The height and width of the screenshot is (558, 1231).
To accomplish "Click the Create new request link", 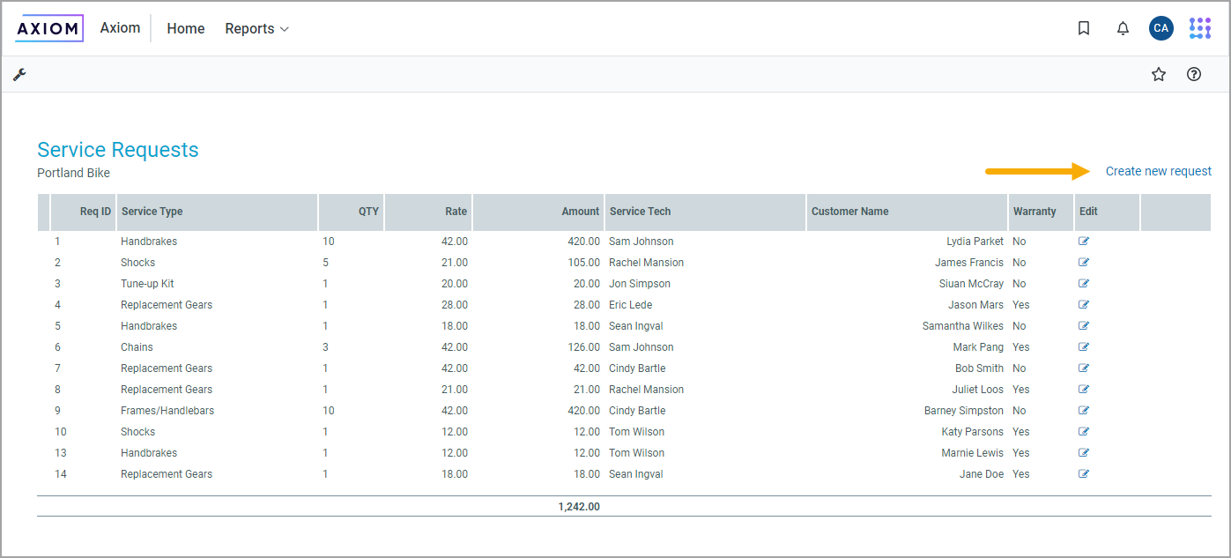I will [x=1158, y=171].
